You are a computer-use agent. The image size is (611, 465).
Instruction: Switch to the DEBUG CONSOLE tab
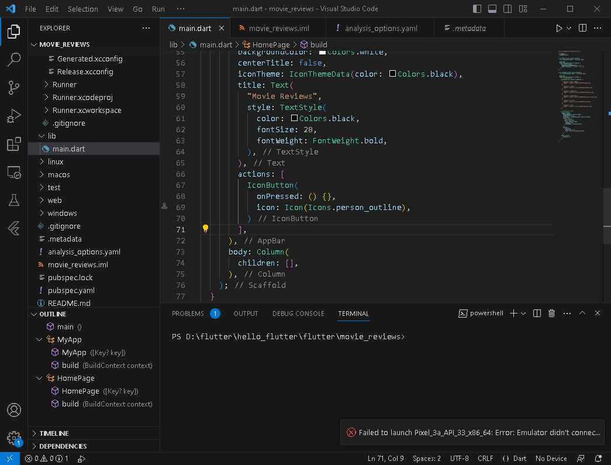[299, 314]
